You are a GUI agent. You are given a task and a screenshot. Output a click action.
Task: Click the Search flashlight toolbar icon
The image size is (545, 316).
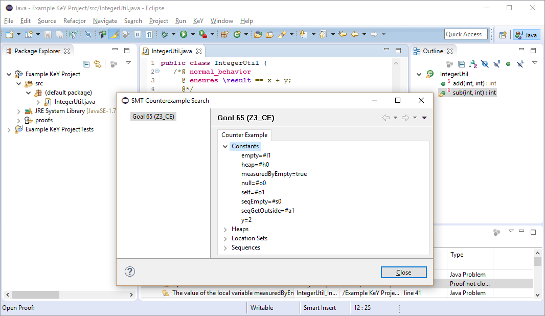click(x=282, y=34)
